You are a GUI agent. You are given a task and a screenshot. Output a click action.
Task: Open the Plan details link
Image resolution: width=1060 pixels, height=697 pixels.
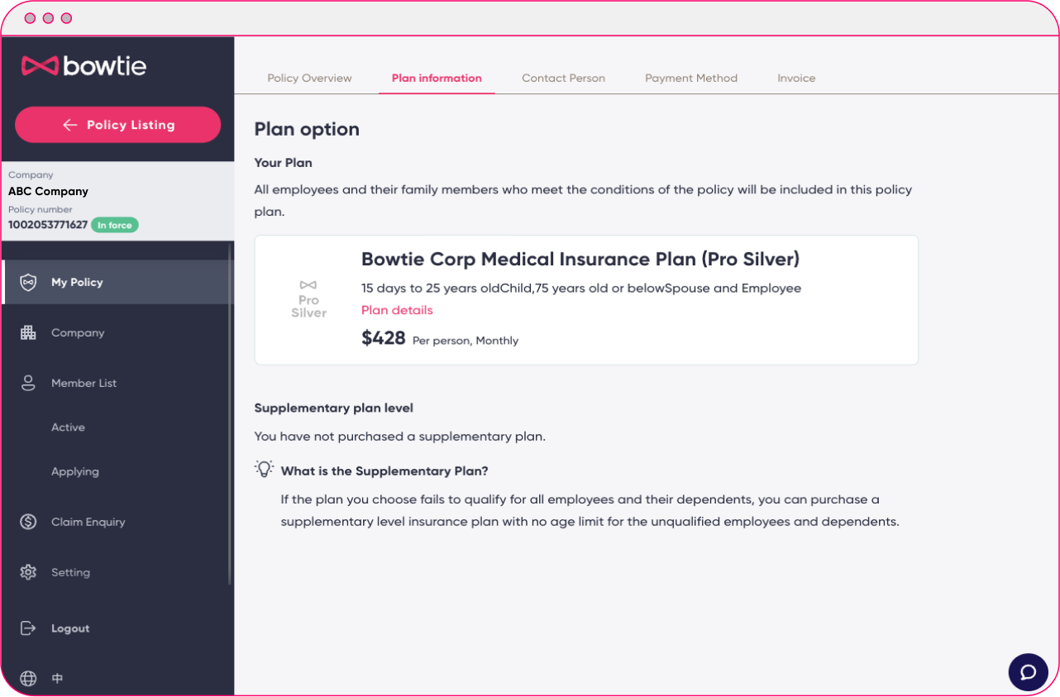pos(397,310)
